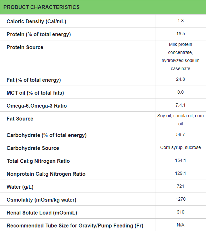Select the Water (g/L) value 721
The image size is (206, 231).
pyautogui.click(x=181, y=186)
